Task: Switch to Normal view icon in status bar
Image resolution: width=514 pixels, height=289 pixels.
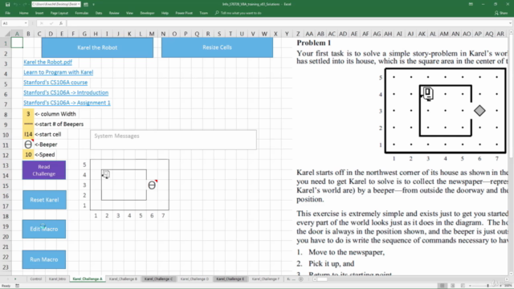Action: click(443, 286)
